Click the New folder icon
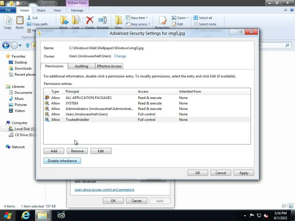Screen dimensions: 295x221 (x=118, y=20)
